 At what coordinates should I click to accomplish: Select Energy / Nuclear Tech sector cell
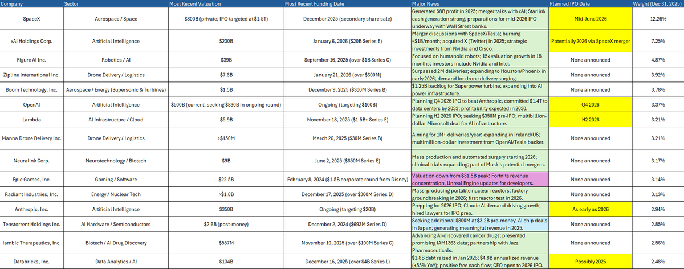pos(117,194)
